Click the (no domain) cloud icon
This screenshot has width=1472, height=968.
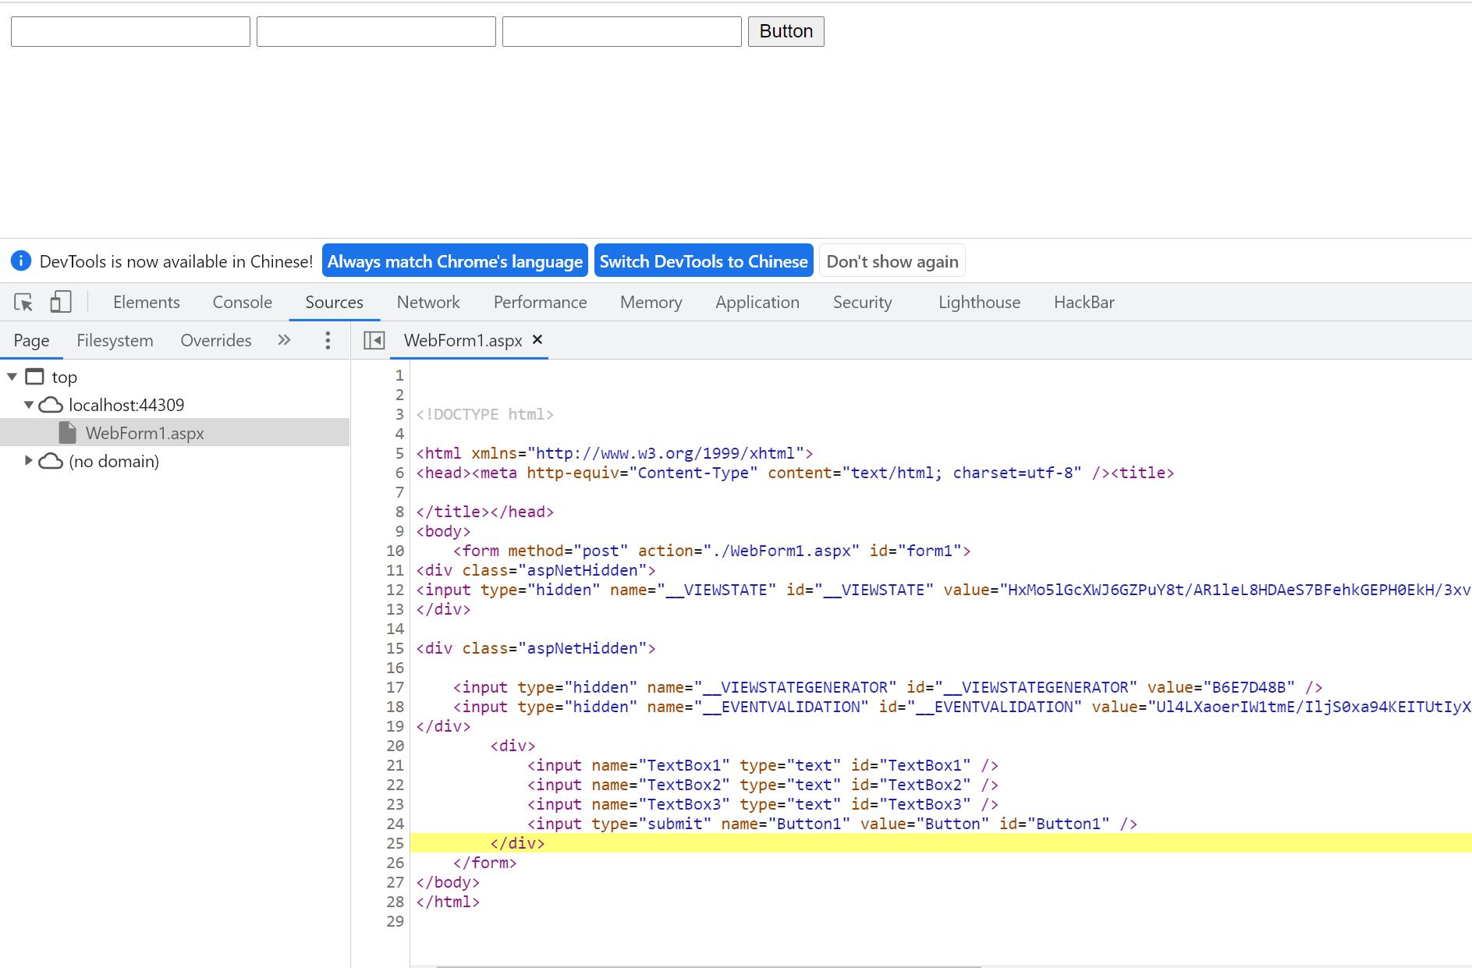pyautogui.click(x=51, y=461)
